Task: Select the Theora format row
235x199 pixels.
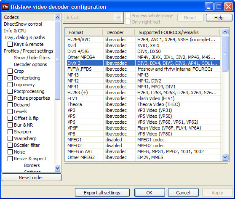Action: [144, 104]
